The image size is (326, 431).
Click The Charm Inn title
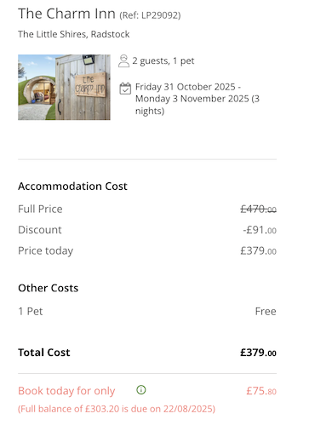pyautogui.click(x=66, y=14)
